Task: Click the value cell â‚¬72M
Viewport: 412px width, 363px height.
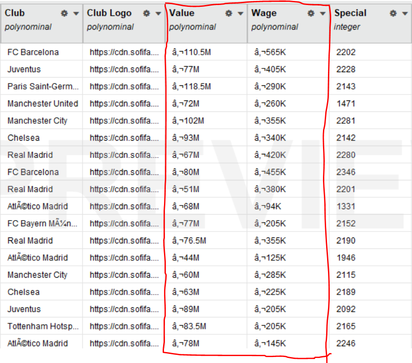Action: [x=186, y=104]
